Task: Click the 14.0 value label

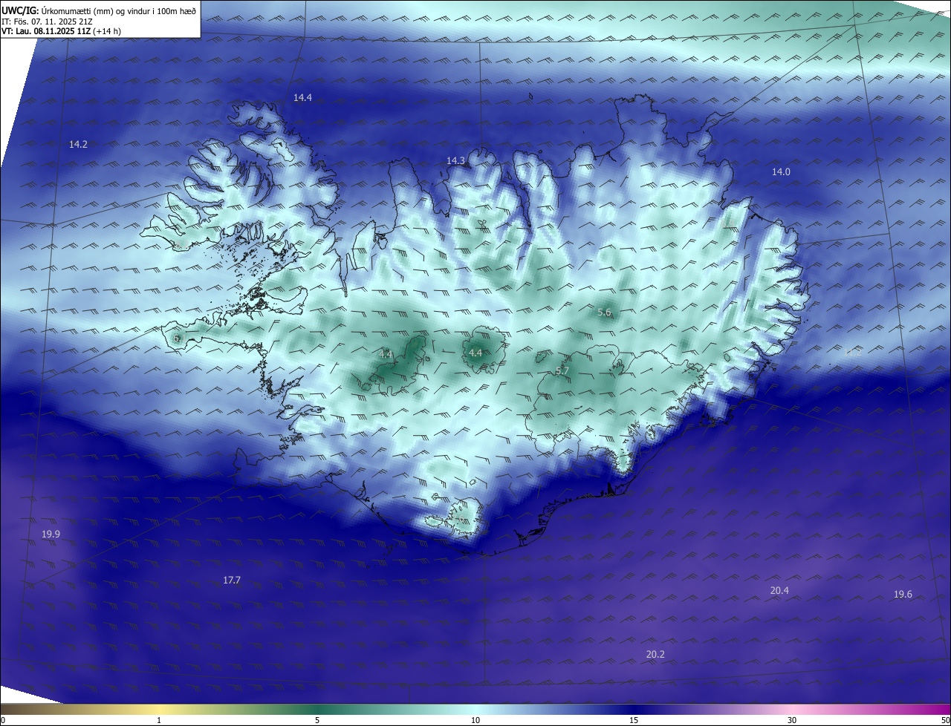Action: tap(781, 171)
